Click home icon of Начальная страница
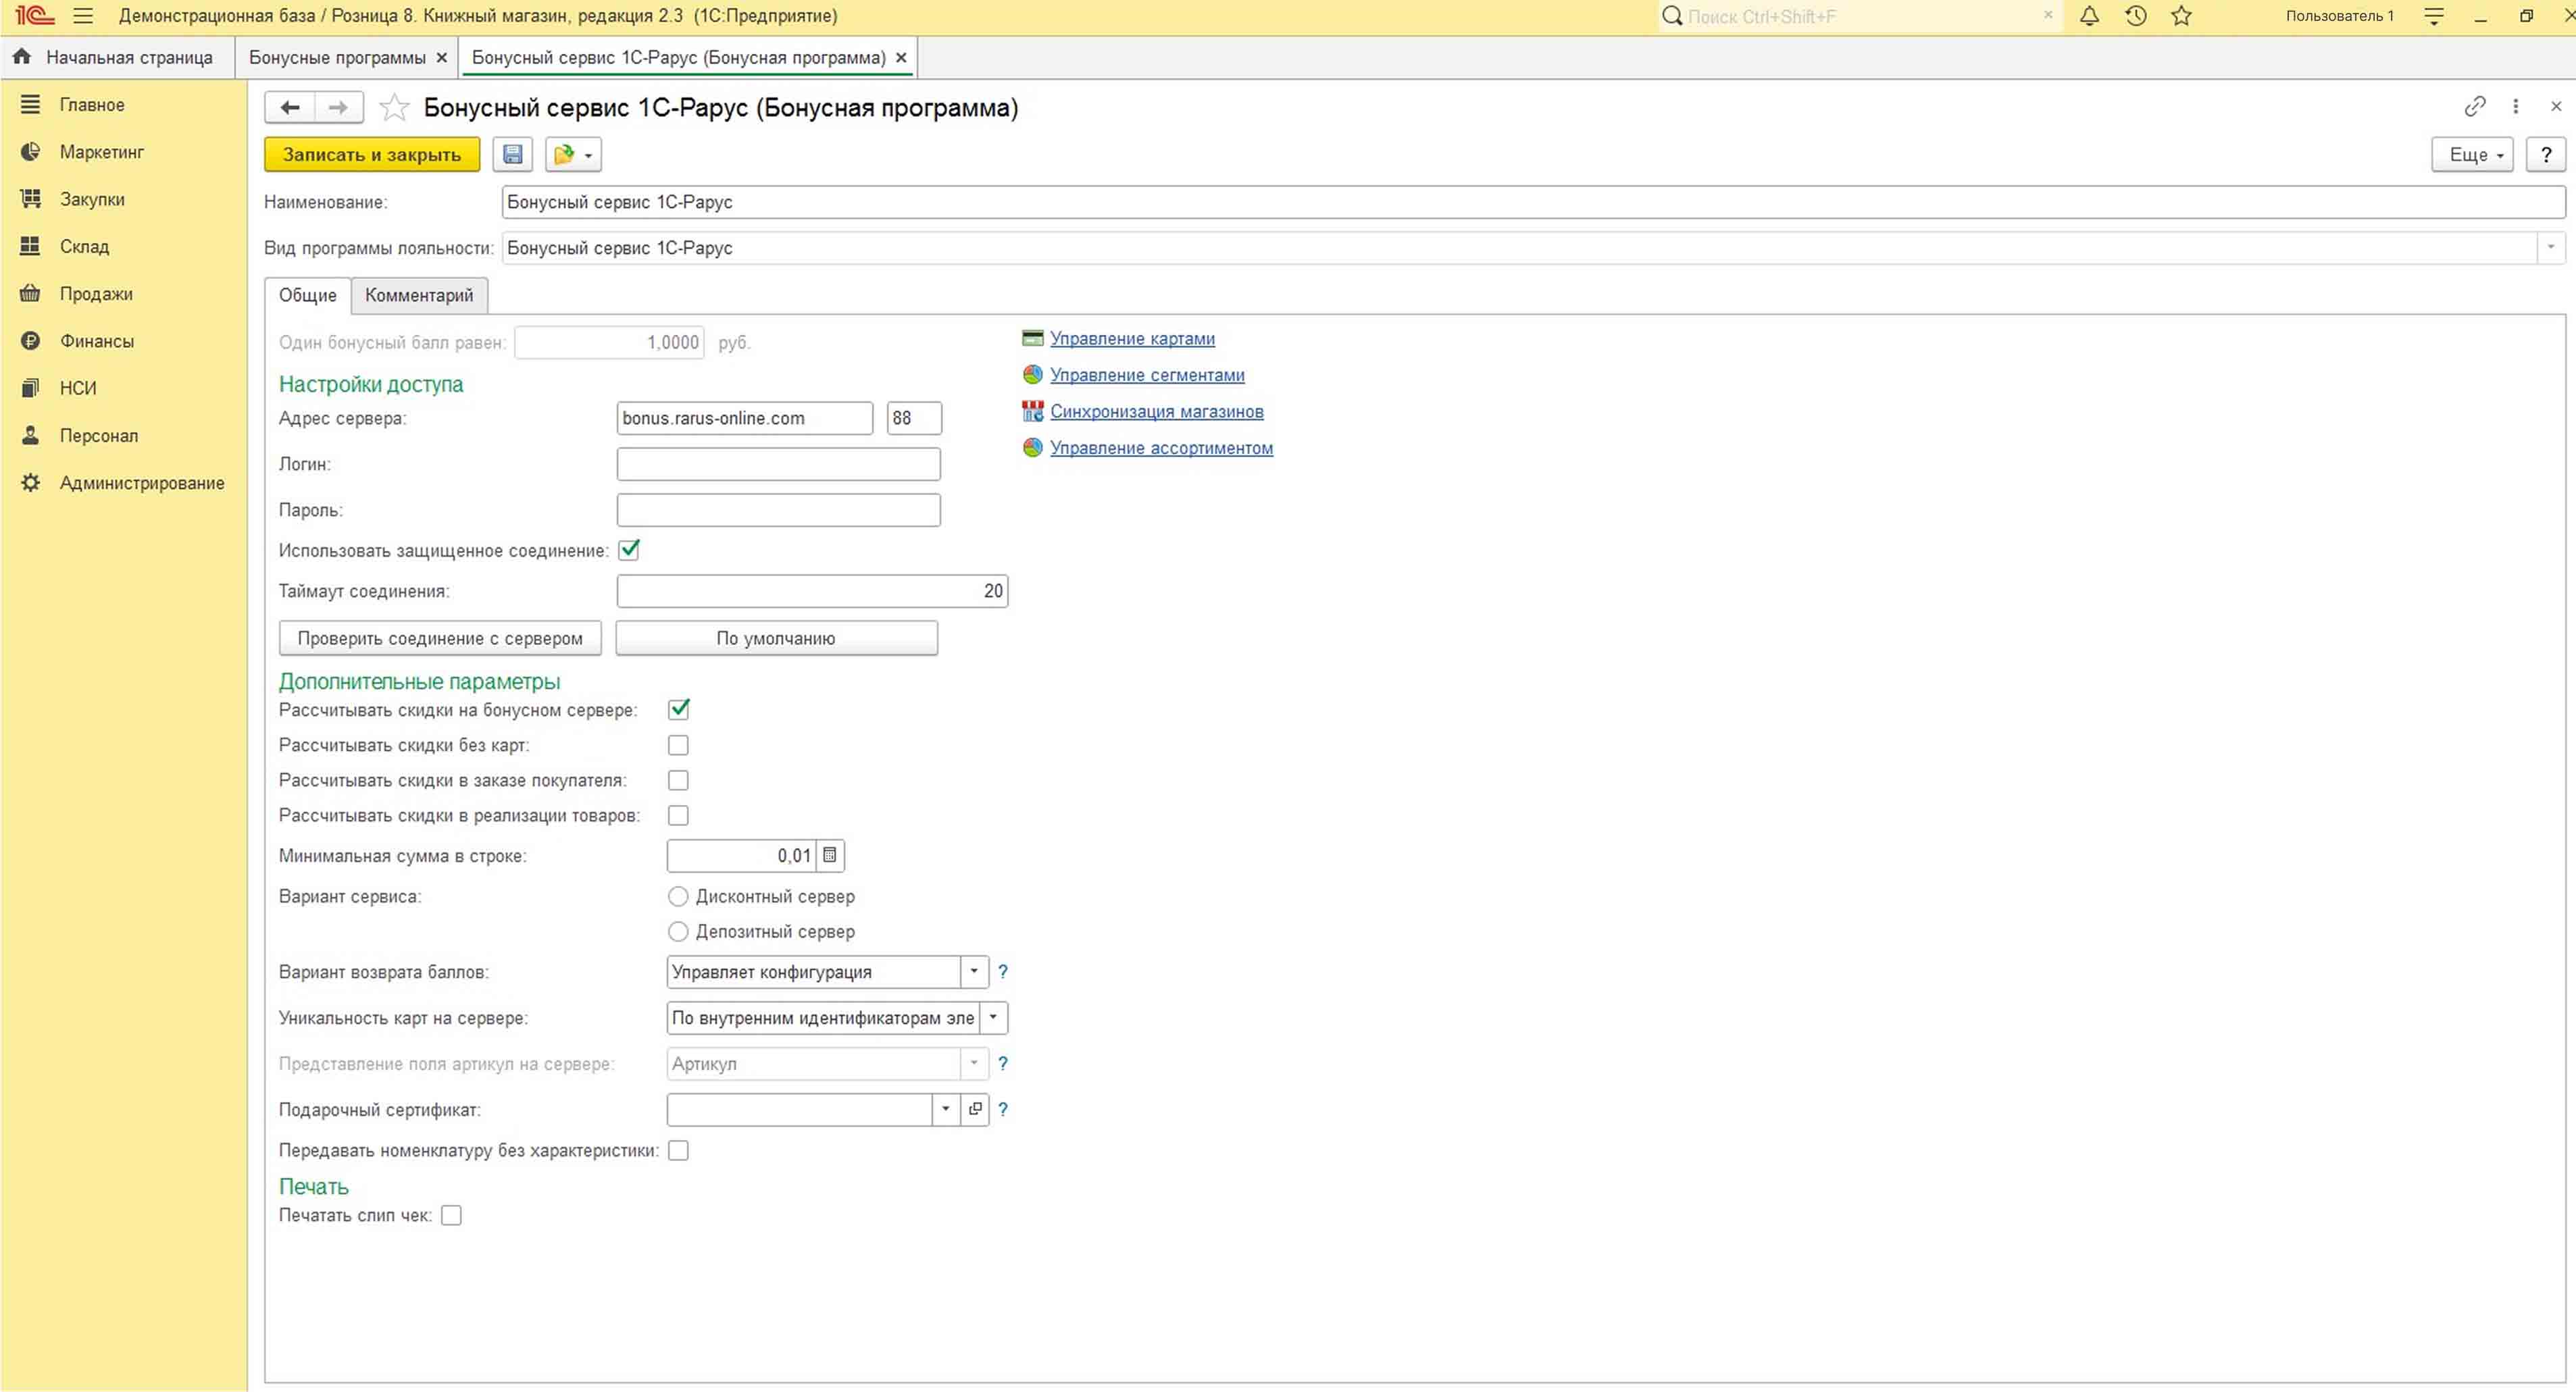Image resolution: width=2576 pixels, height=1392 pixels. click(x=22, y=57)
